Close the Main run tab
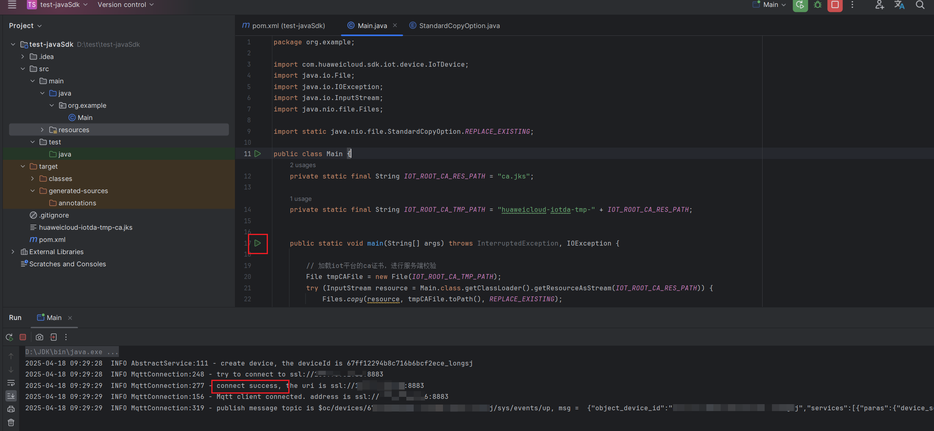Screen dimensions: 934x431 tap(70, 318)
